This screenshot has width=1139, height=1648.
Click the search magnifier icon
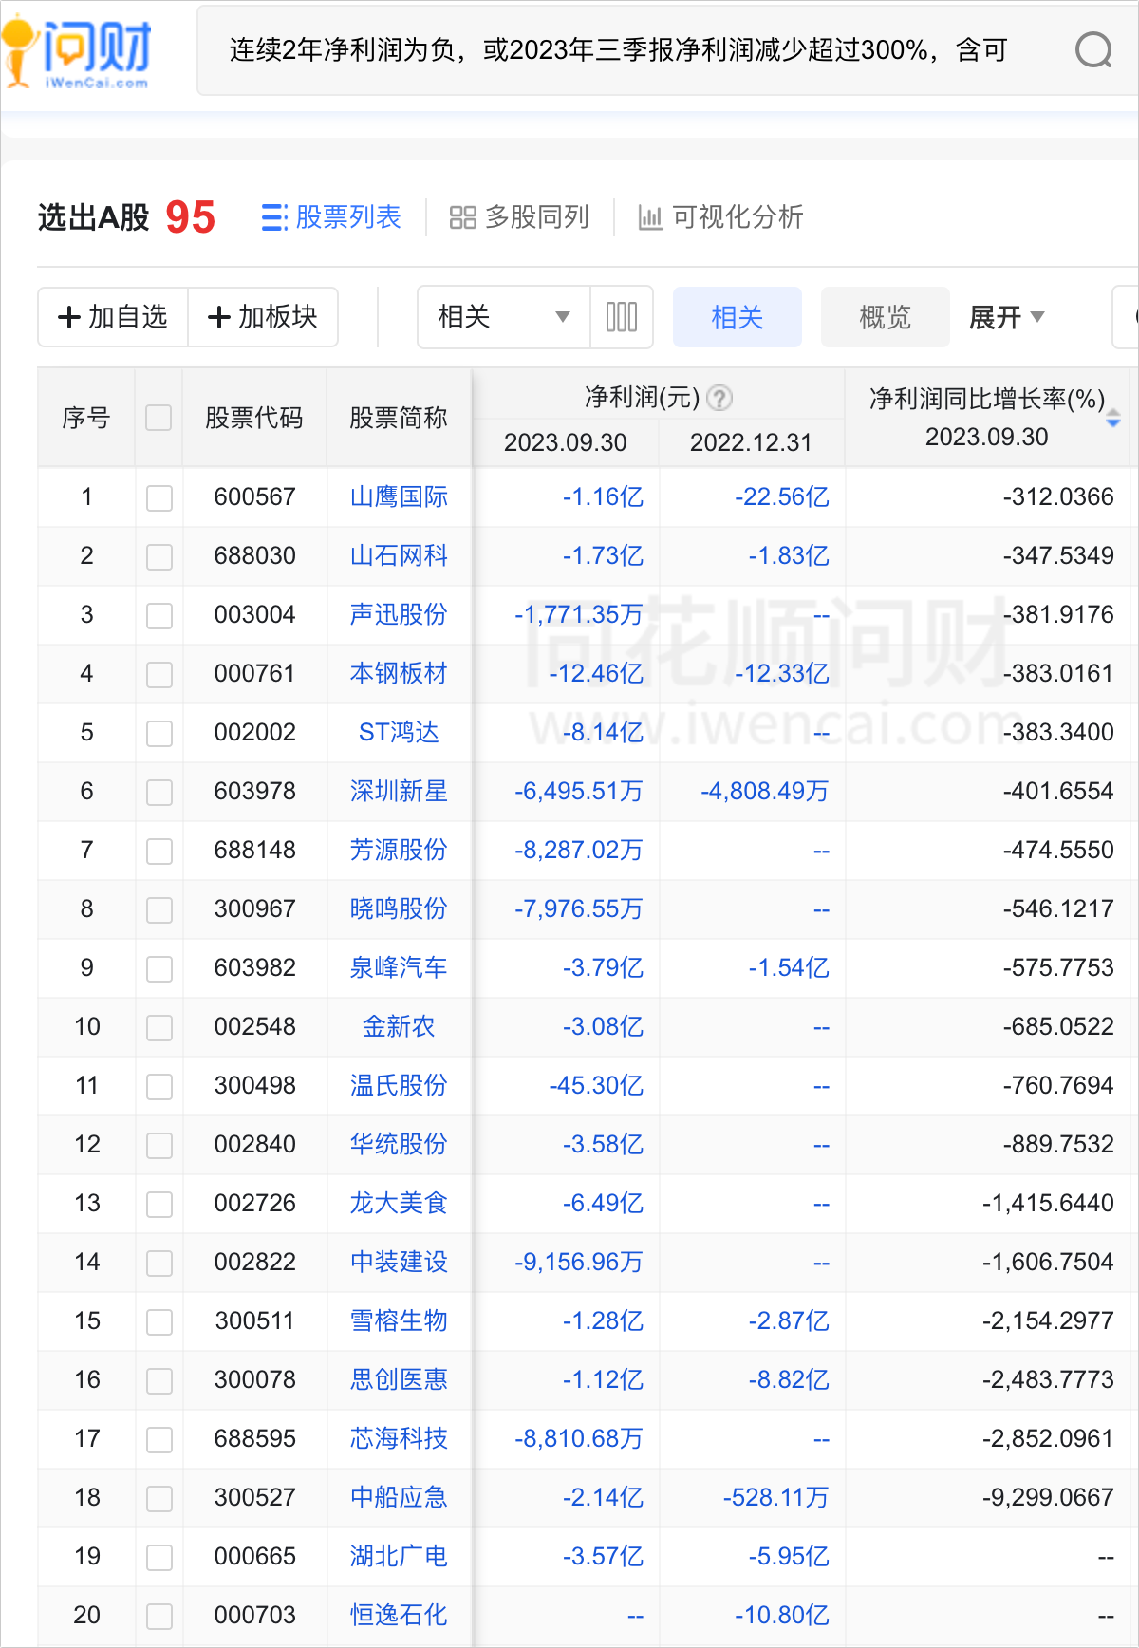coord(1092,50)
